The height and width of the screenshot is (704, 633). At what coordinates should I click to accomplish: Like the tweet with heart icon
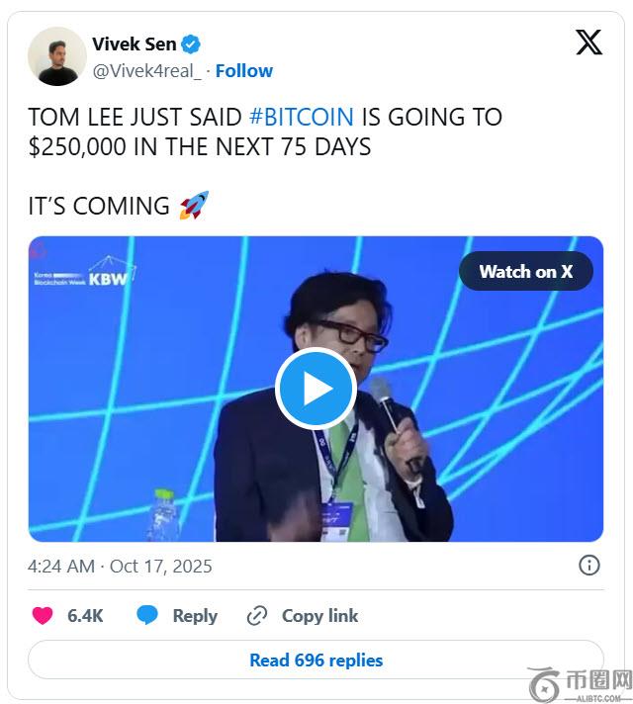[x=43, y=616]
